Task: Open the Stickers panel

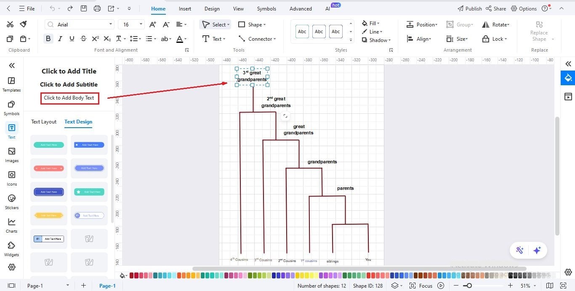Action: [x=11, y=202]
